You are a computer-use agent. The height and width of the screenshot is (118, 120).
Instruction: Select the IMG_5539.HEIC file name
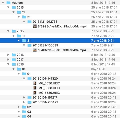tap(49, 93)
